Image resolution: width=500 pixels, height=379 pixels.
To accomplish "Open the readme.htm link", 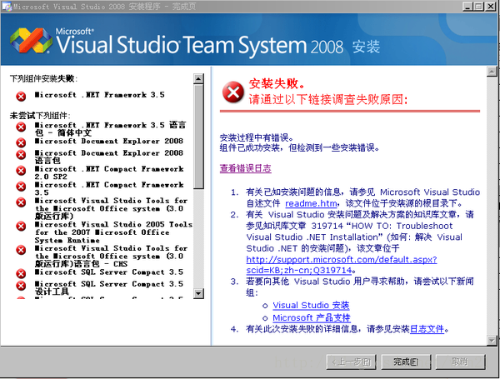I will coord(311,203).
